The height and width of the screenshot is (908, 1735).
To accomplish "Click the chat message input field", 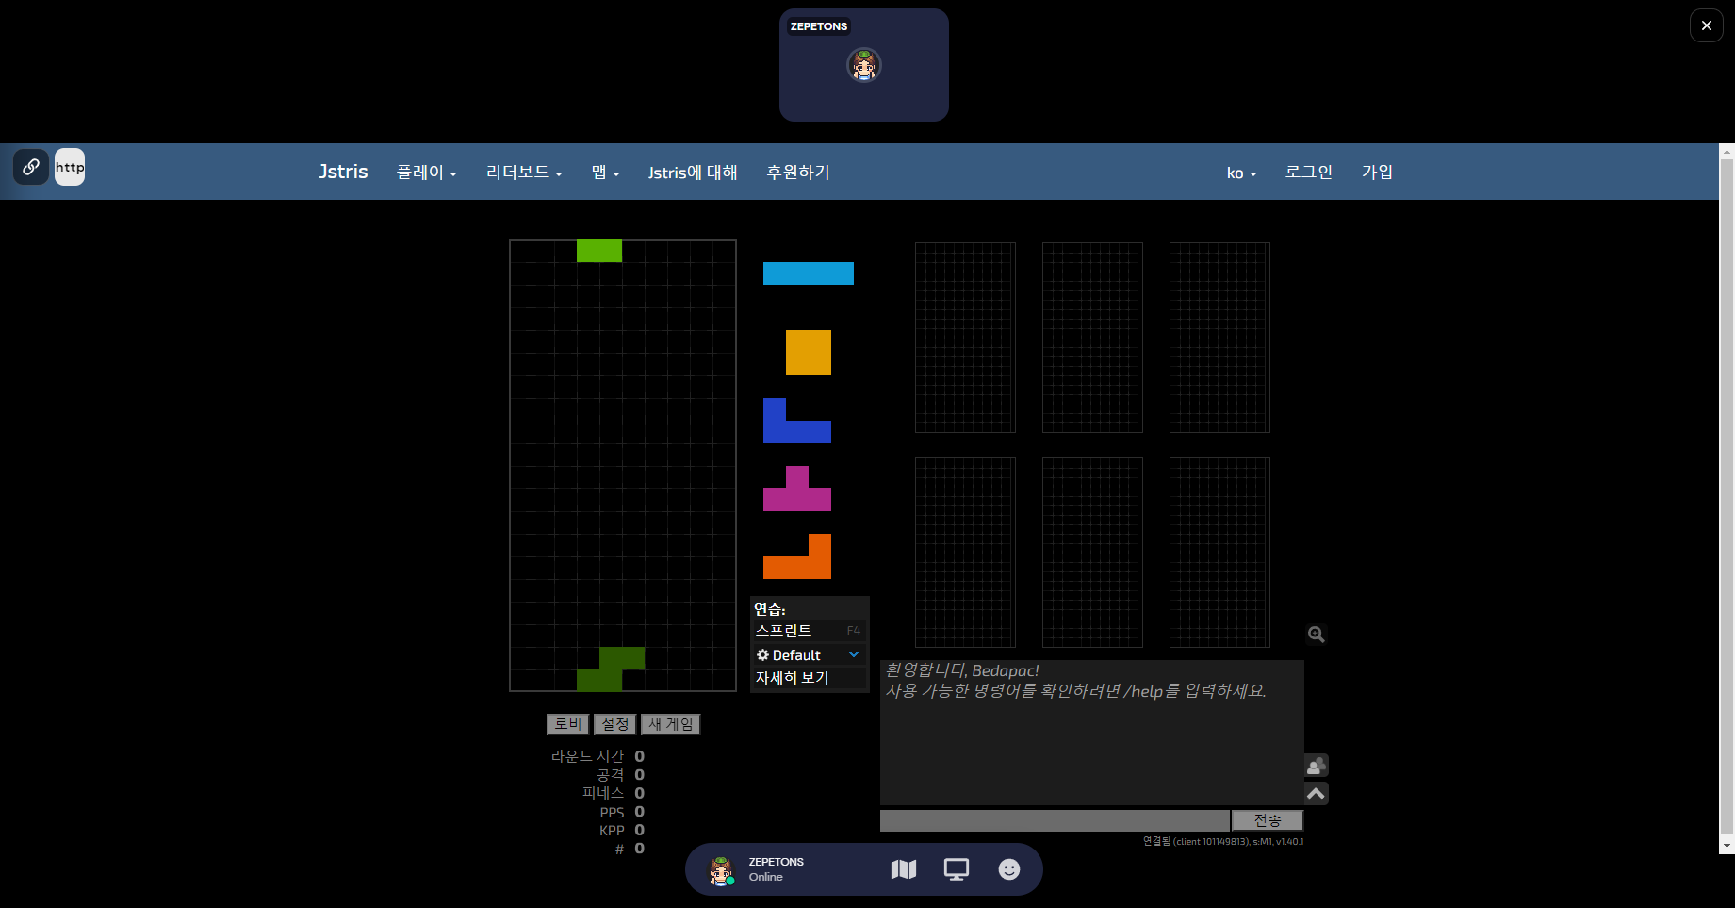I will click(x=1054, y=821).
